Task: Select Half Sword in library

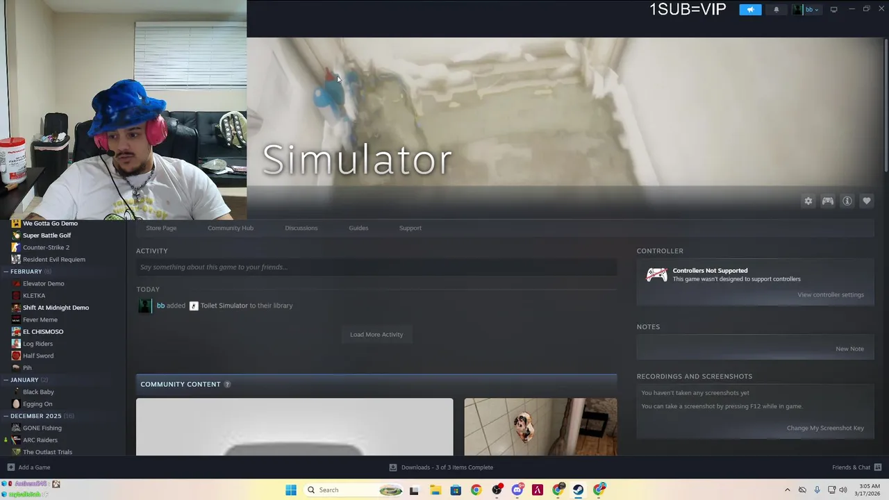Action: click(x=38, y=356)
